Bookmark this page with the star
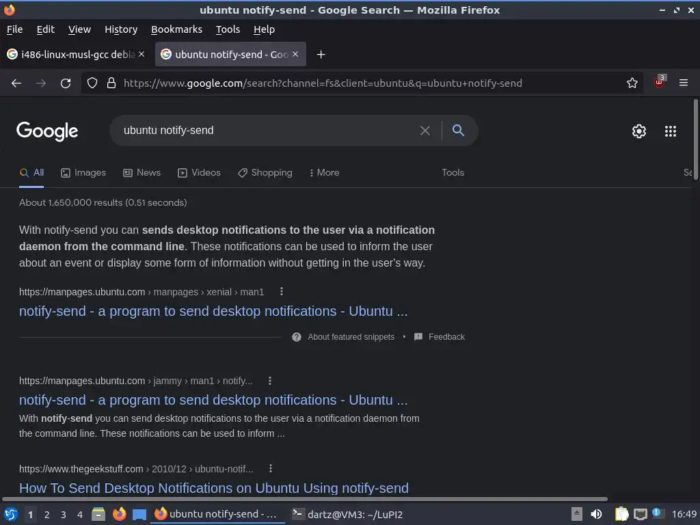Viewport: 700px width, 525px height. tap(632, 83)
